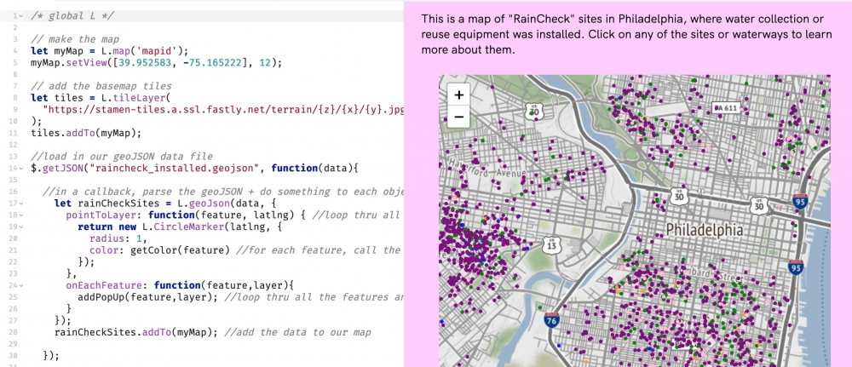Zoom out on the map

pyautogui.click(x=458, y=117)
